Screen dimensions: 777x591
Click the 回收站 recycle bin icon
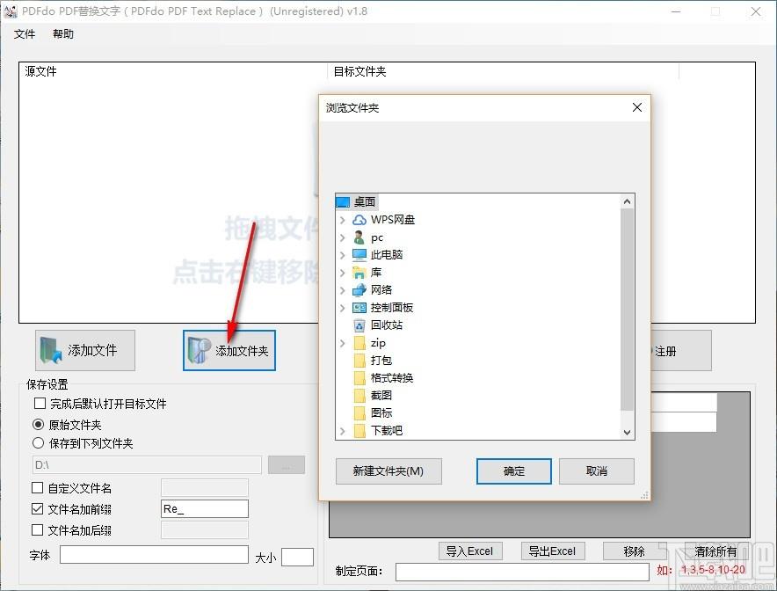tap(359, 325)
